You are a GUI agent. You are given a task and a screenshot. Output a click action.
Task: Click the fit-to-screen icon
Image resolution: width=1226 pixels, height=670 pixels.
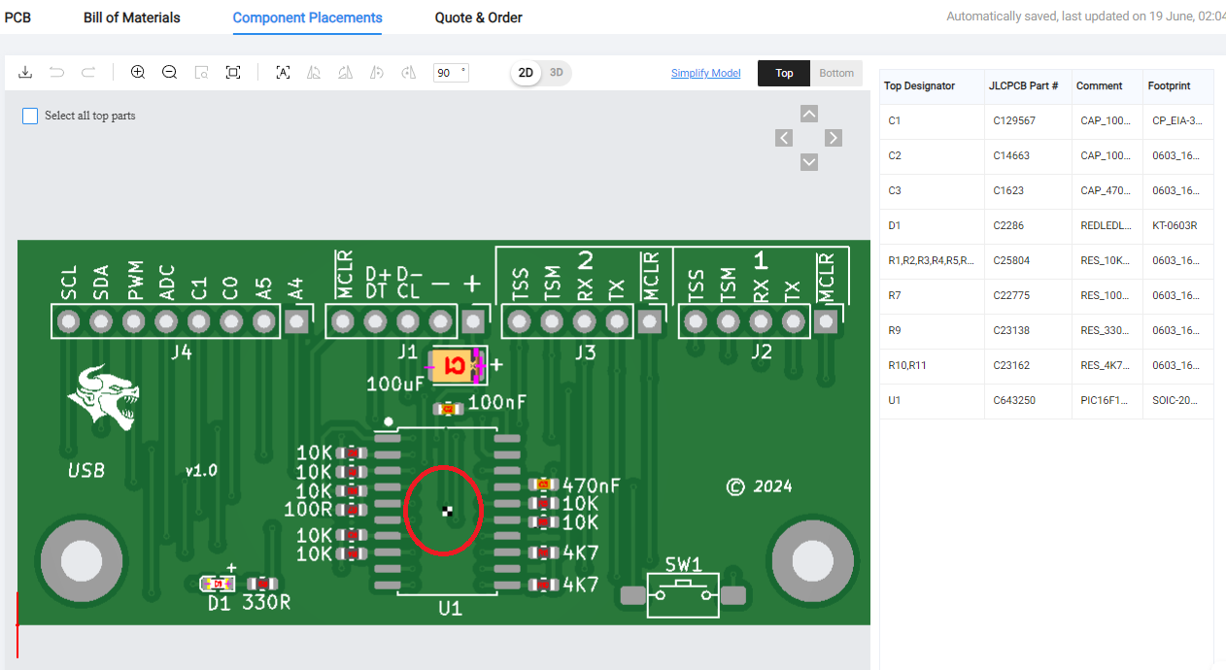point(233,73)
